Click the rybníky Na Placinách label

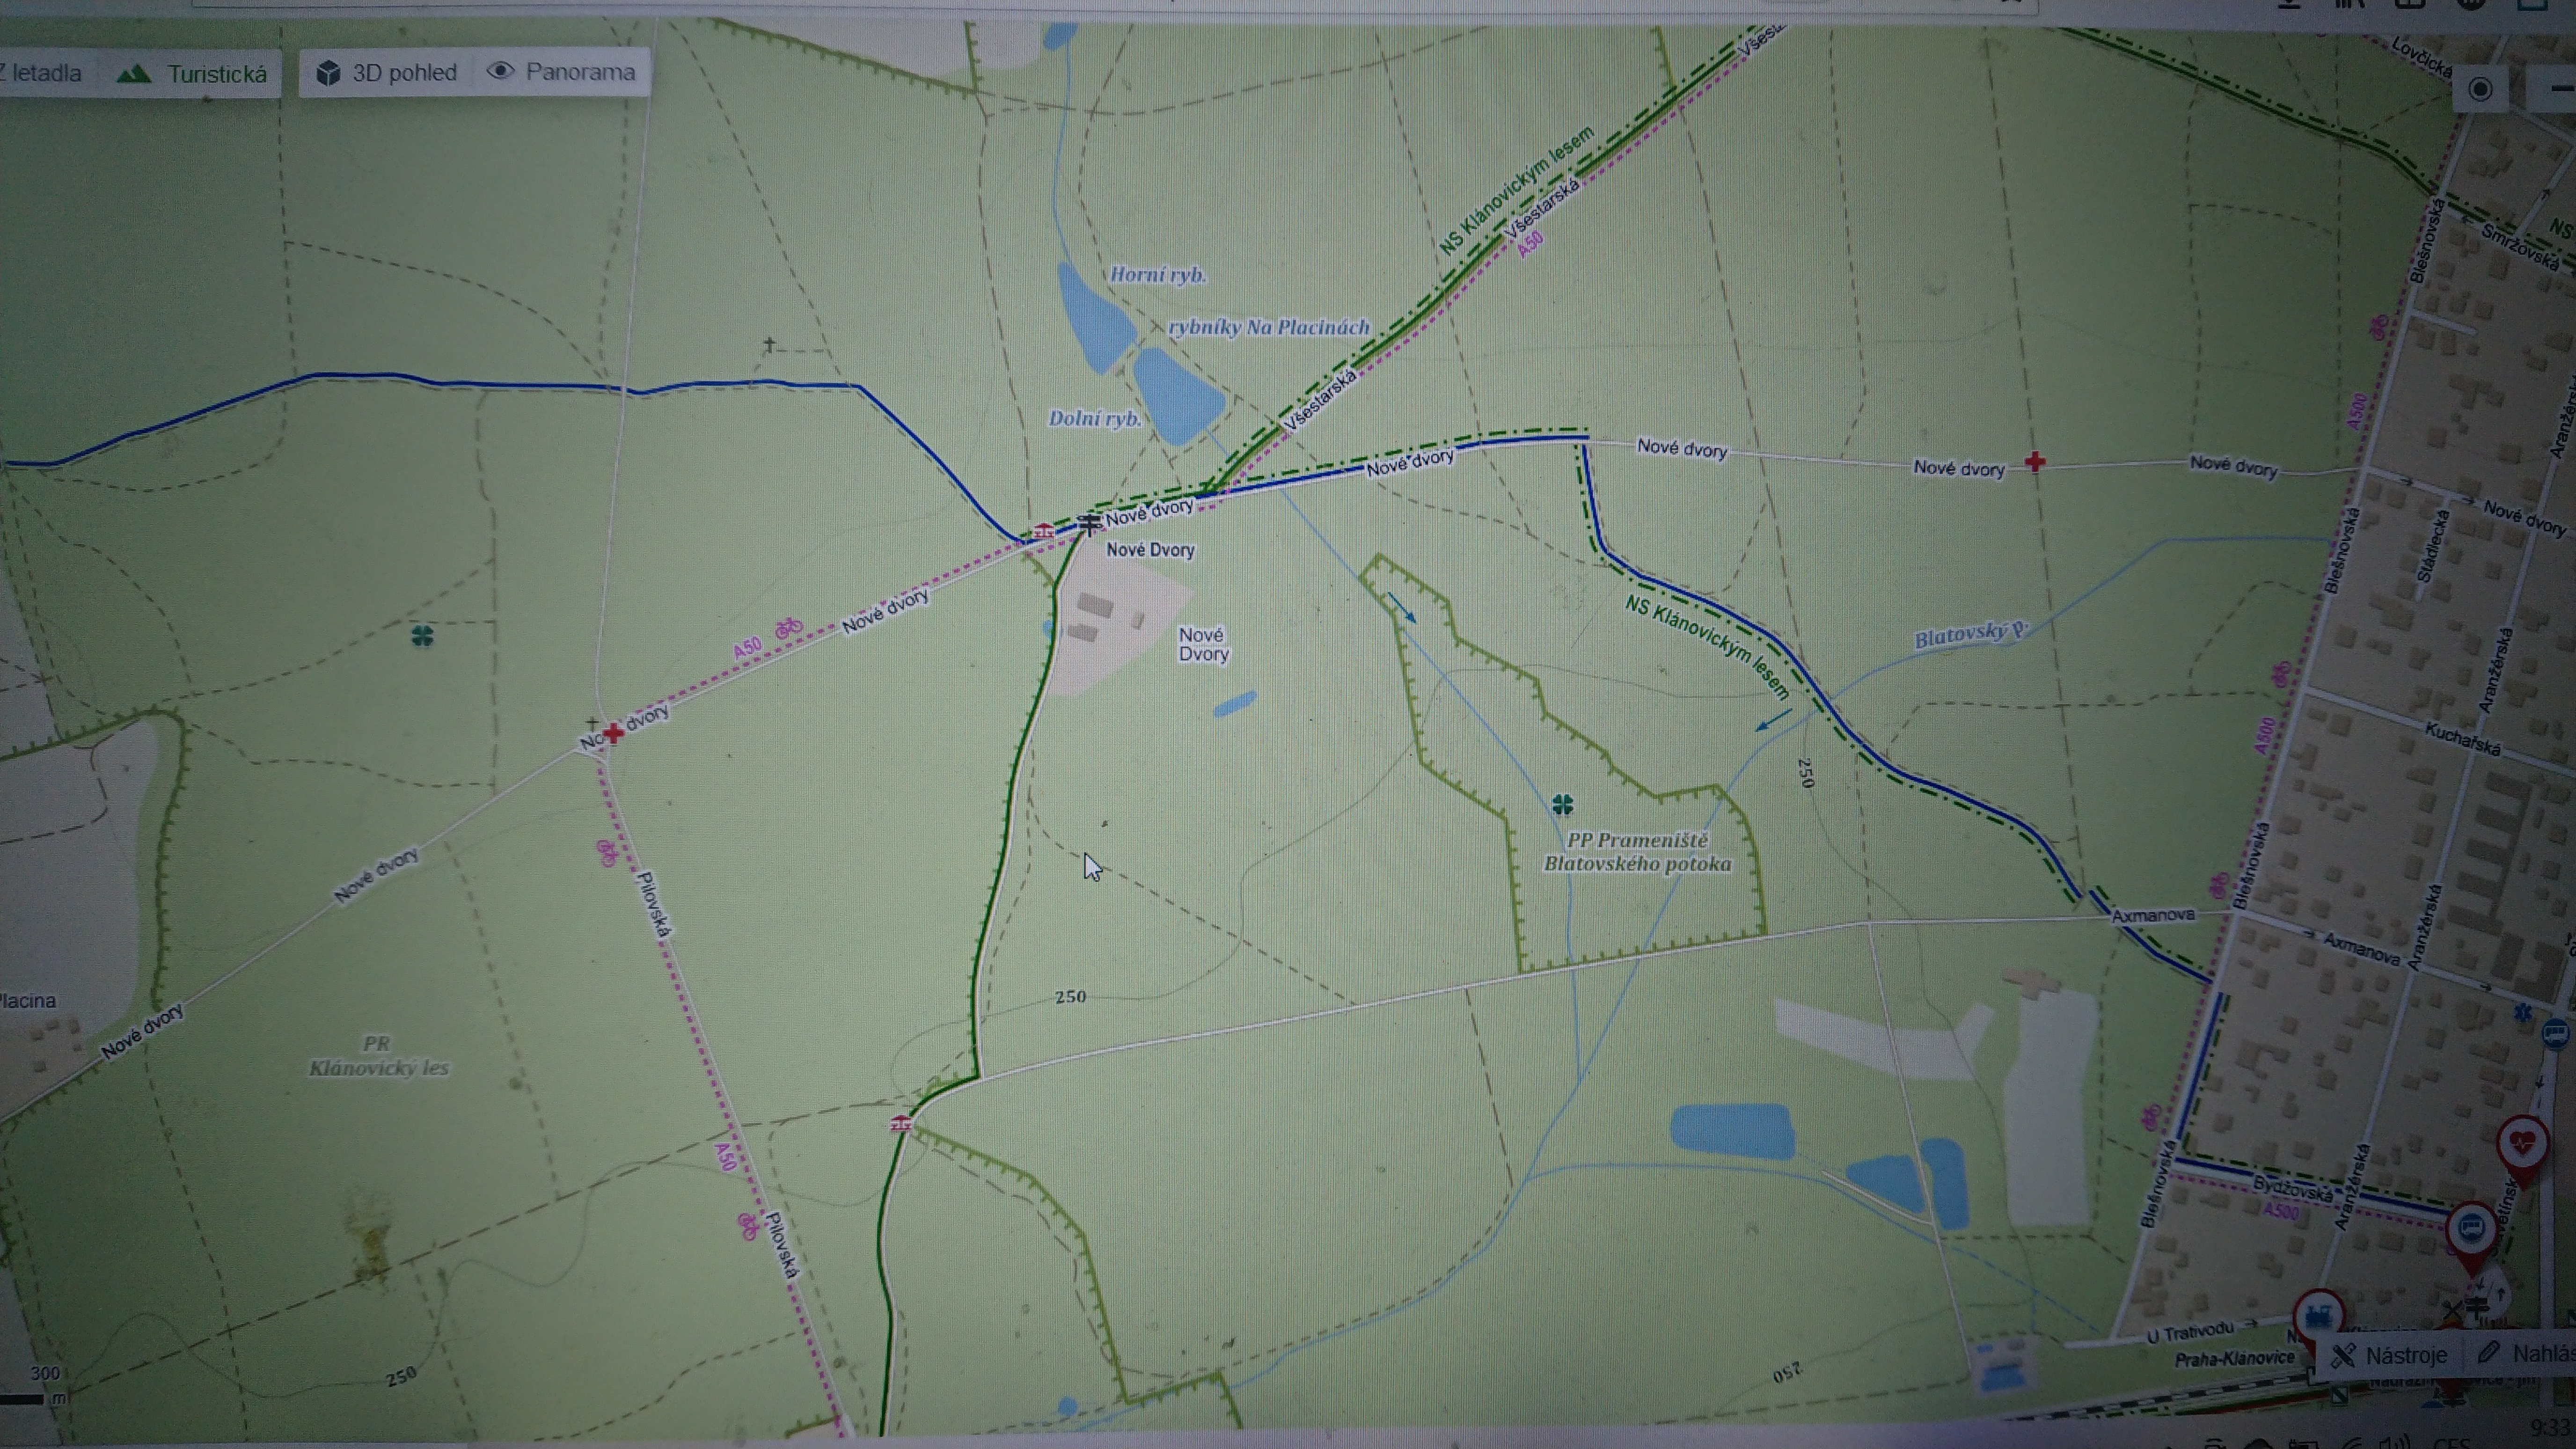[1268, 327]
